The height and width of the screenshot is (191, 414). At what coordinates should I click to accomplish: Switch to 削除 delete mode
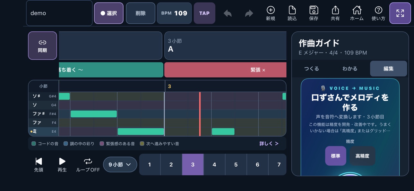coord(141,13)
